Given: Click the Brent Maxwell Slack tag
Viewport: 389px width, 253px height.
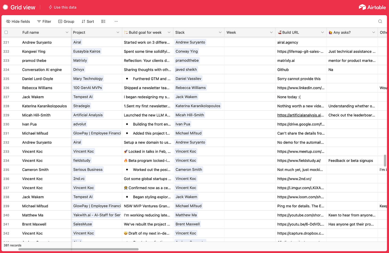Looking at the screenshot, I should coord(188,224).
